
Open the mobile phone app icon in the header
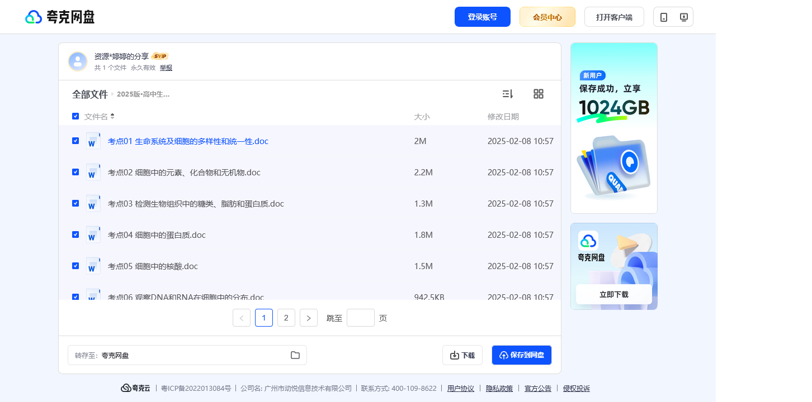pyautogui.click(x=664, y=17)
